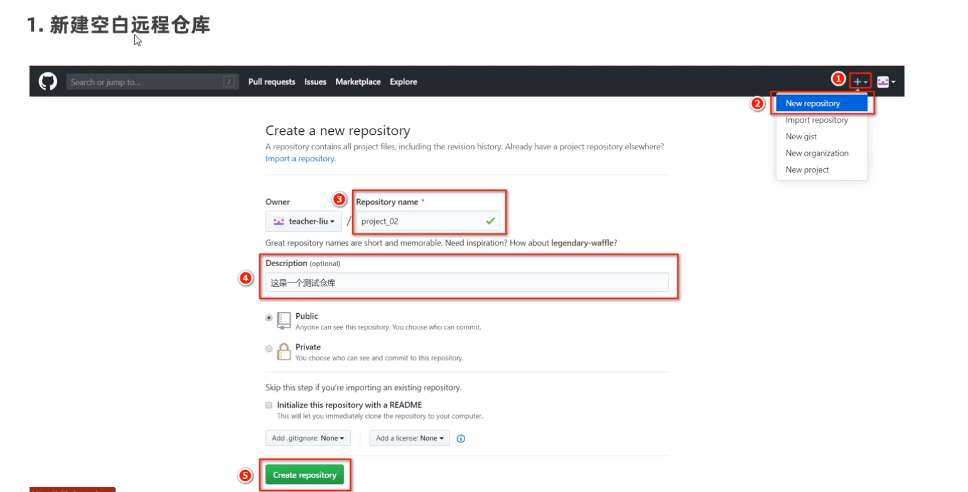Click the legendary-waffle name suggestion
Image resolution: width=968 pixels, height=492 pixels.
tap(583, 243)
